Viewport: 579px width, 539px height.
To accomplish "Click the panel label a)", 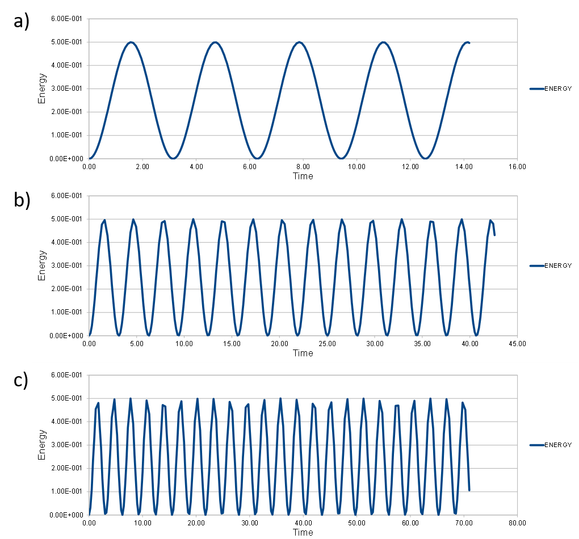I will point(21,22).
